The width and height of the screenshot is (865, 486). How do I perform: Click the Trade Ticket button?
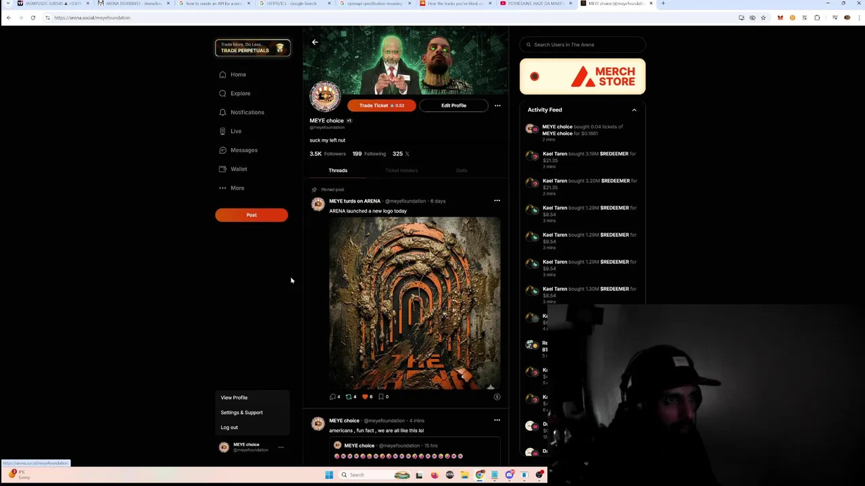tap(381, 105)
